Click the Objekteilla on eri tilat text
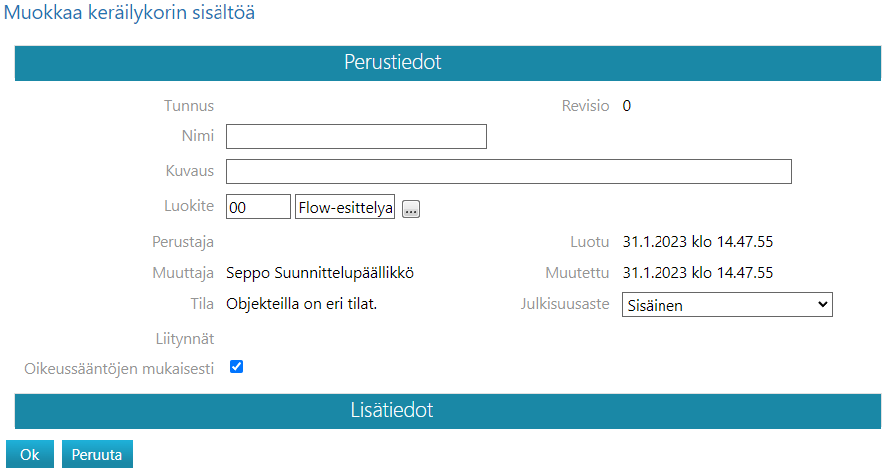882x475 pixels. tap(301, 304)
